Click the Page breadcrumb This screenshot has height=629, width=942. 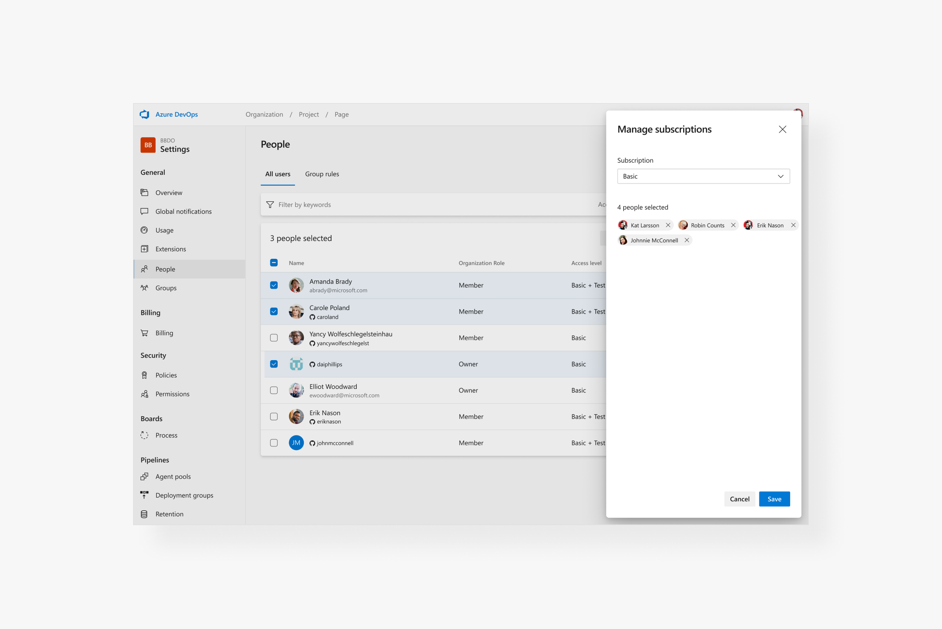pyautogui.click(x=341, y=115)
